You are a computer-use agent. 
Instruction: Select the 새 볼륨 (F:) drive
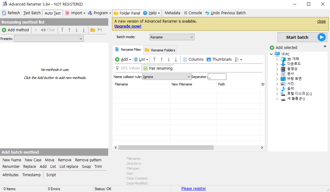click(x=296, y=98)
